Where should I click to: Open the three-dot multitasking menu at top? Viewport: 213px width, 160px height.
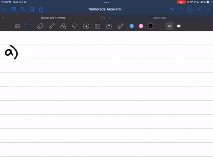pyautogui.click(x=106, y=3)
